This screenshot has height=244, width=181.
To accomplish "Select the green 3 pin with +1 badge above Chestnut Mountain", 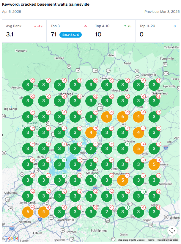I will point(91,180).
